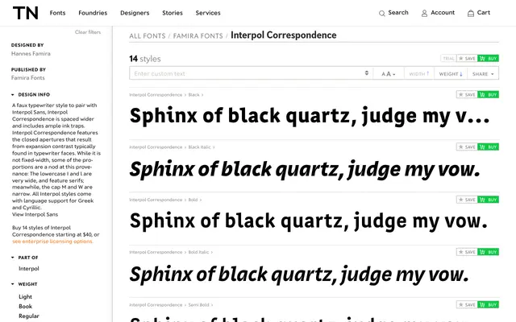This screenshot has width=516, height=322.
Task: Click the Account person icon
Action: 425,13
